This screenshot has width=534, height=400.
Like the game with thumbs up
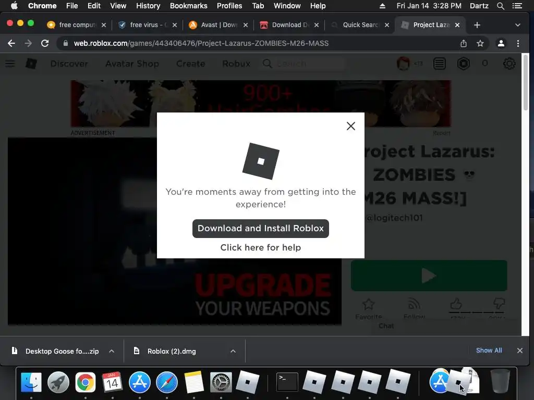pyautogui.click(x=456, y=304)
